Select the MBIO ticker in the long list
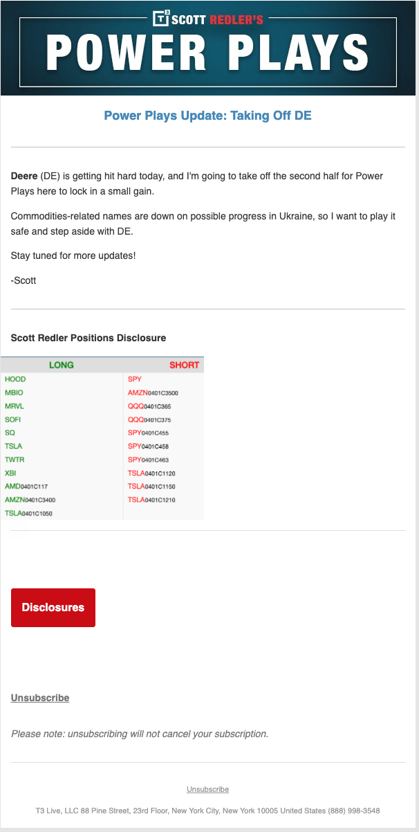The height and width of the screenshot is (832, 419). click(14, 392)
